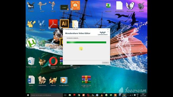Select the Pikachu desktop icon
Viewport: 173px width, 97px height.
(x=31, y=24)
